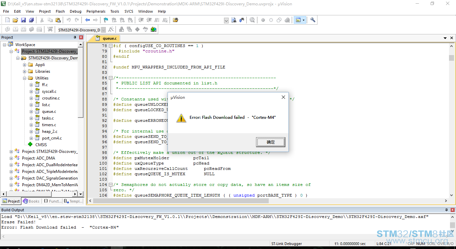Expand the Libraries folder group
Viewport: 456px width, 249px height.
point(25,71)
